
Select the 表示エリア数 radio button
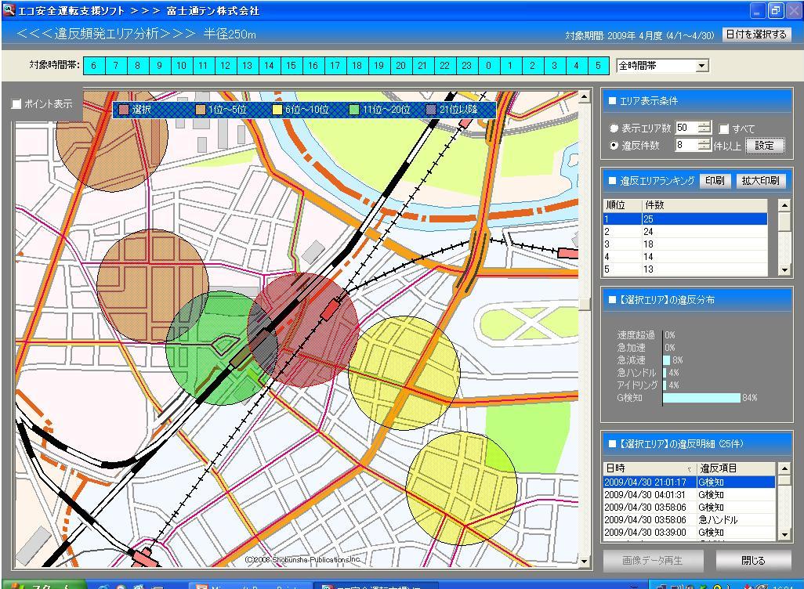614,128
